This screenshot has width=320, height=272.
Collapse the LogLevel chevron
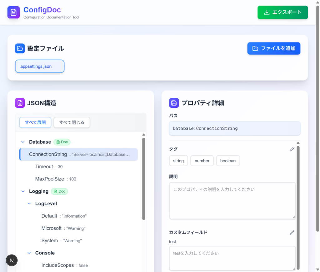(x=29, y=204)
